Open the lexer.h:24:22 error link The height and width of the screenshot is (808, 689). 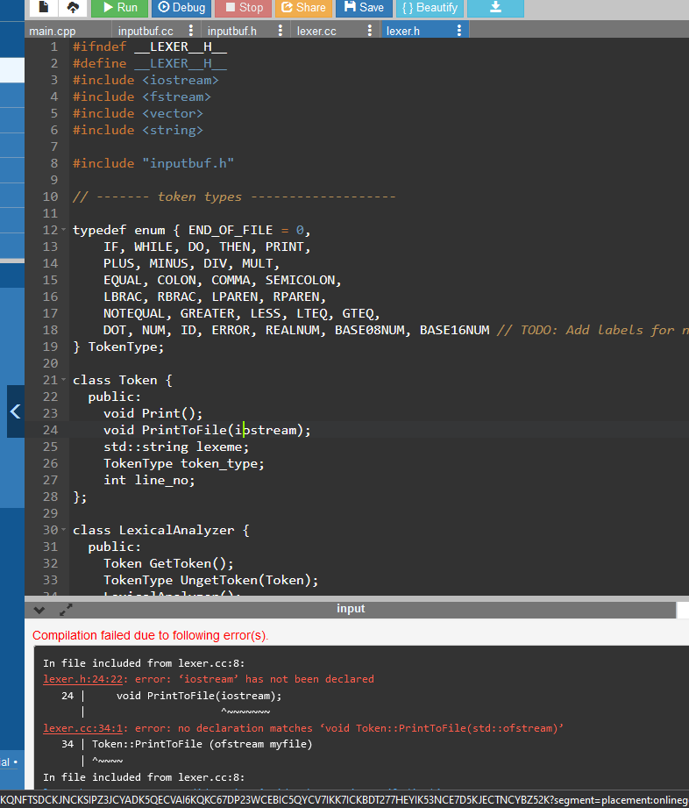point(83,679)
